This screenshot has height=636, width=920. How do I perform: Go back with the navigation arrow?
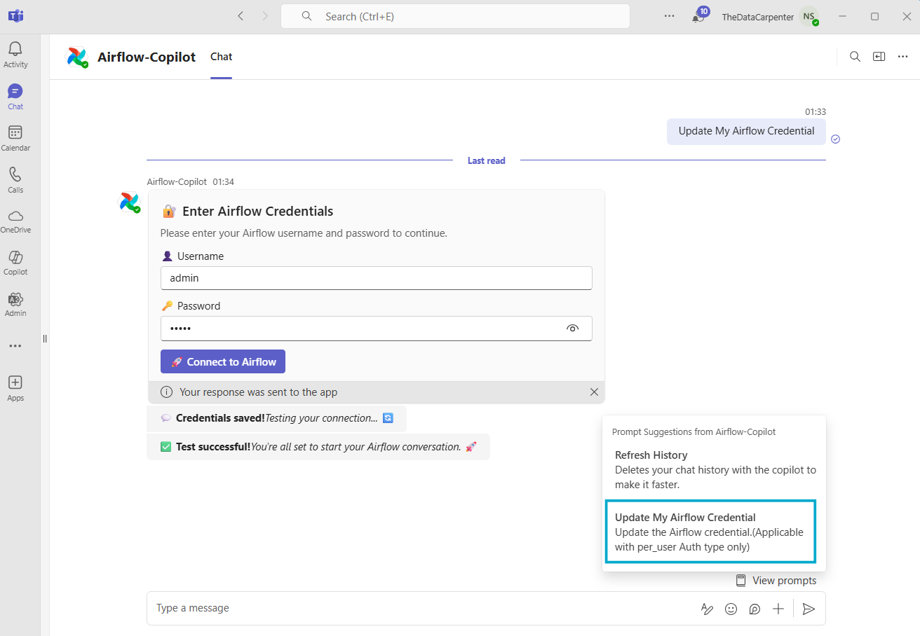pos(241,16)
